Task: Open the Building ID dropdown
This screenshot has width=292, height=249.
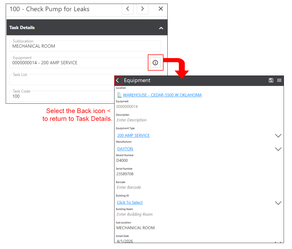Action: click(278, 203)
